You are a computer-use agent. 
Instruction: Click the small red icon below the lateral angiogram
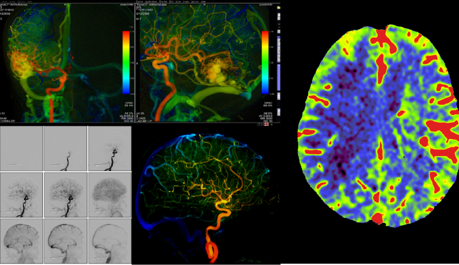click(266, 124)
